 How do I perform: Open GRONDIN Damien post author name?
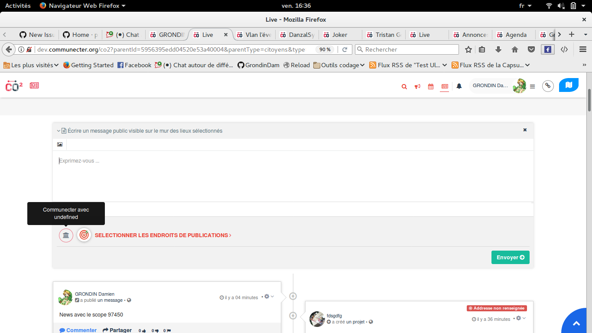[94, 294]
